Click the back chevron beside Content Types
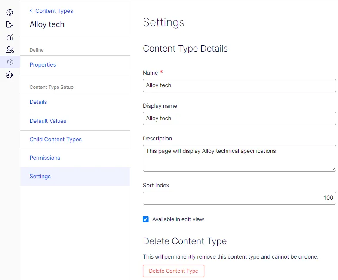 [31, 11]
